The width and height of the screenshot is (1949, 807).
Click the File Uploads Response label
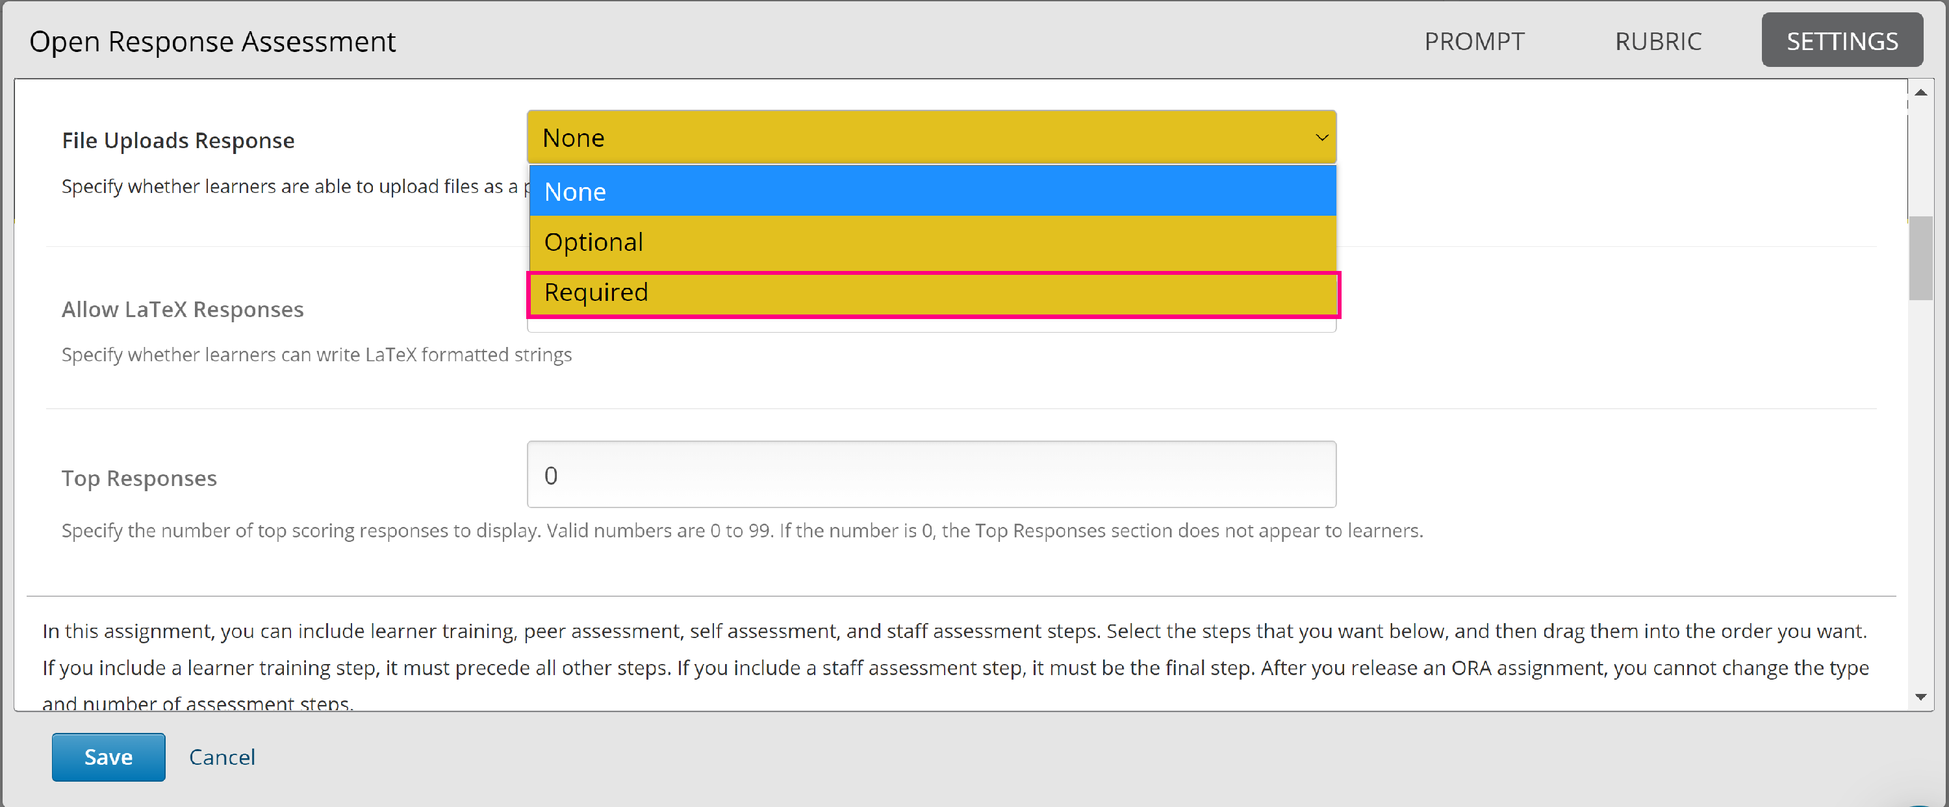pos(178,141)
